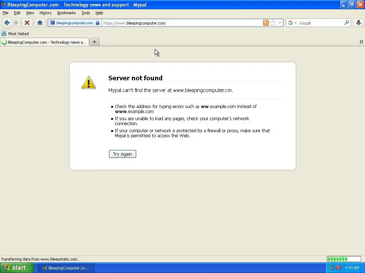Click into the URL address field
365x273 pixels.
pyautogui.click(x=182, y=23)
